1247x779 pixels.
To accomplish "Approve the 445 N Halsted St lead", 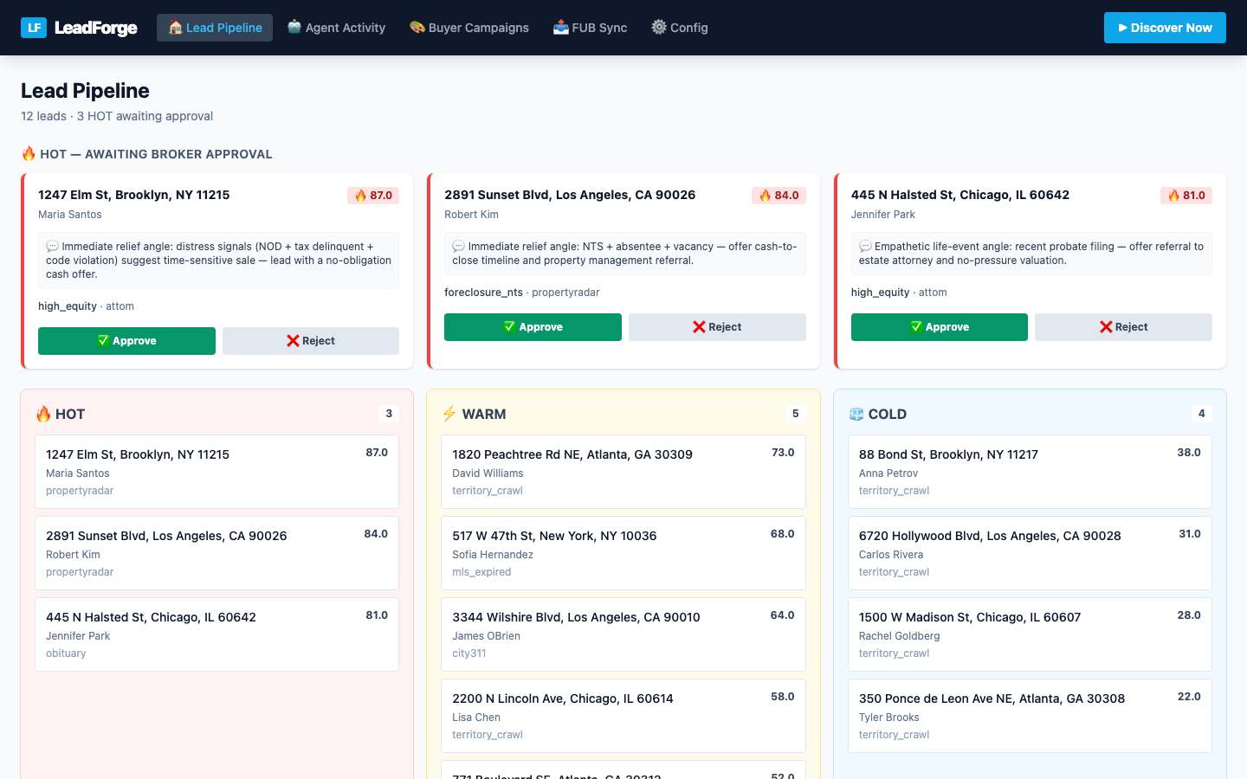I will 940,327.
